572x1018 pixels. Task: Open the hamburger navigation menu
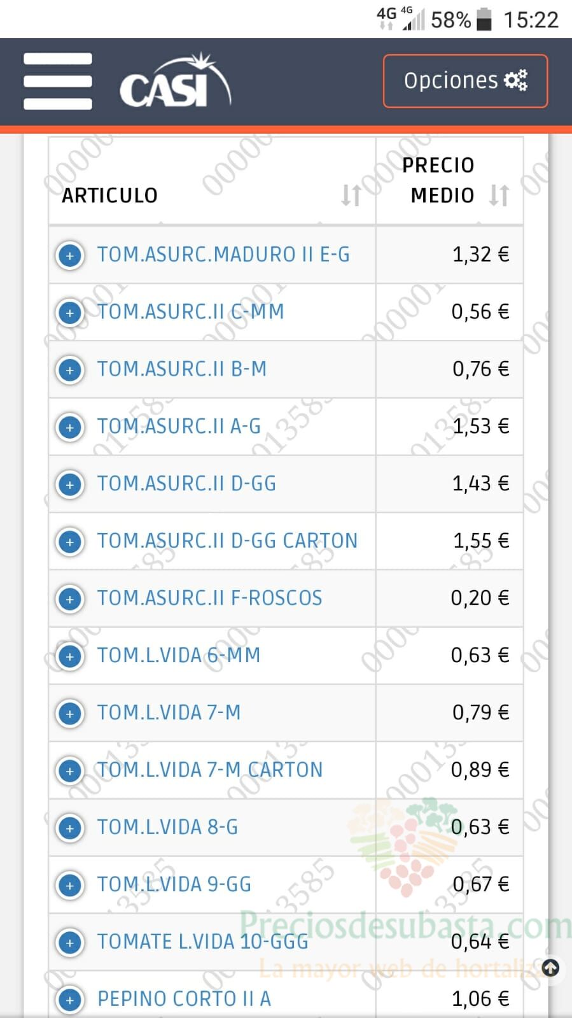point(58,81)
